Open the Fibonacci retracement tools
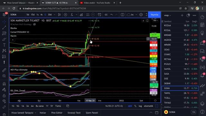Image resolution: width=206 pixels, height=116 pixels. (4, 33)
